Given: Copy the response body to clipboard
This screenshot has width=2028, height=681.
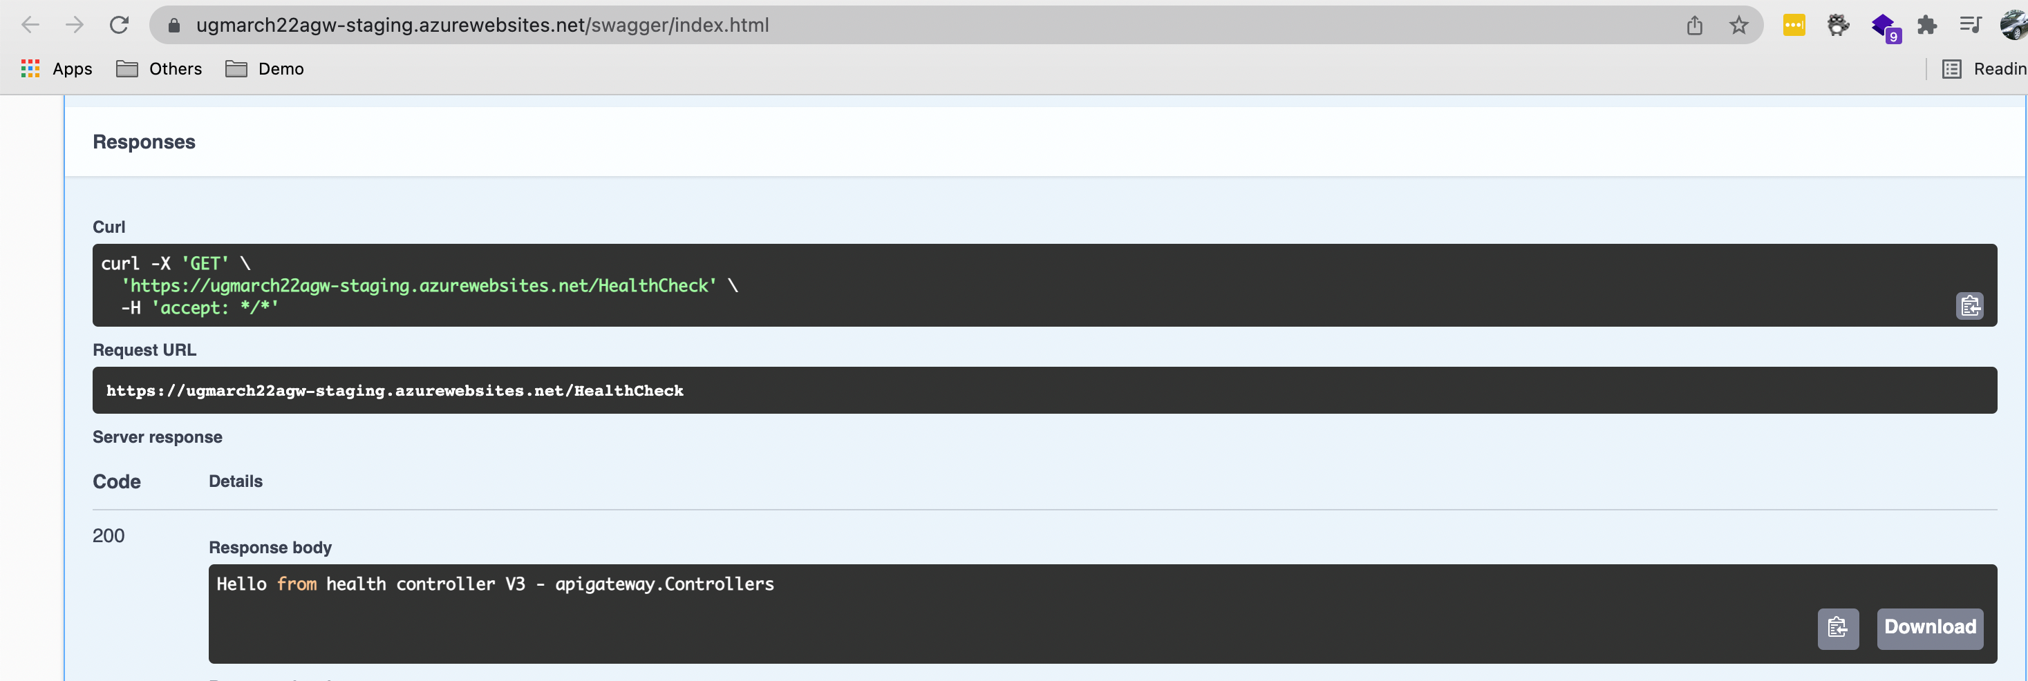Looking at the screenshot, I should 1837,628.
